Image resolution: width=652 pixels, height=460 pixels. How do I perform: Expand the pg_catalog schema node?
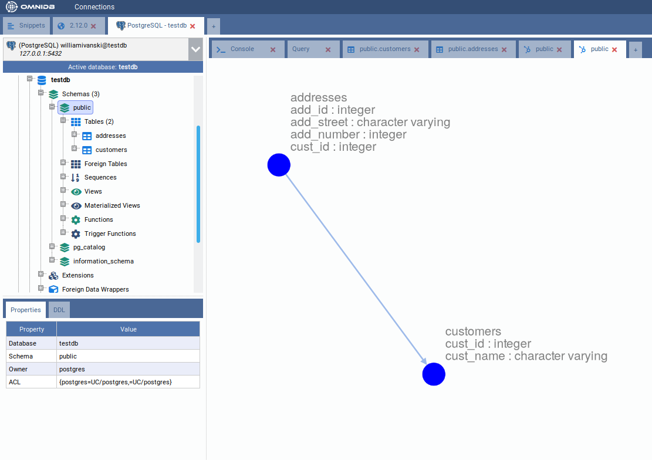[x=52, y=247]
